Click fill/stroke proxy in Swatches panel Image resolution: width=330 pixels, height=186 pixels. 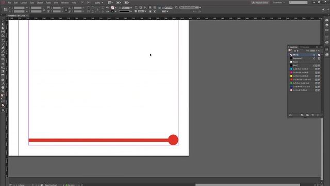point(290,51)
